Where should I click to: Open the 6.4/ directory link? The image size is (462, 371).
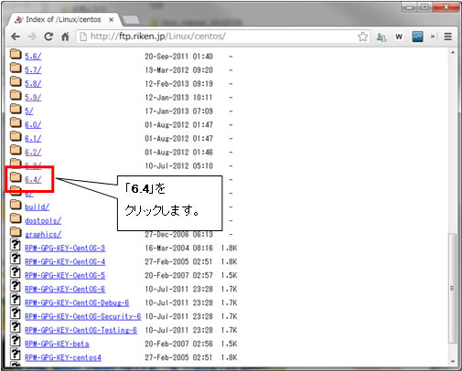tap(33, 180)
